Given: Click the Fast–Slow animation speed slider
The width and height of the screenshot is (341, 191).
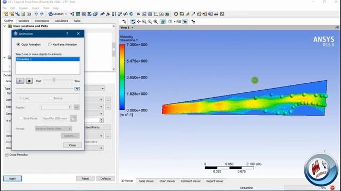Looking at the screenshot, I should (x=58, y=81).
